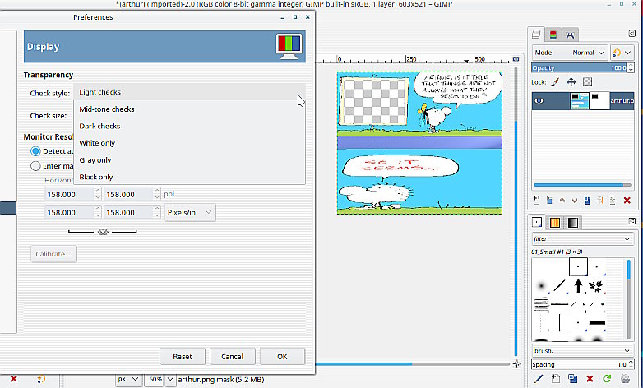Choose Gray only check style
The width and height of the screenshot is (643, 388).
click(189, 160)
